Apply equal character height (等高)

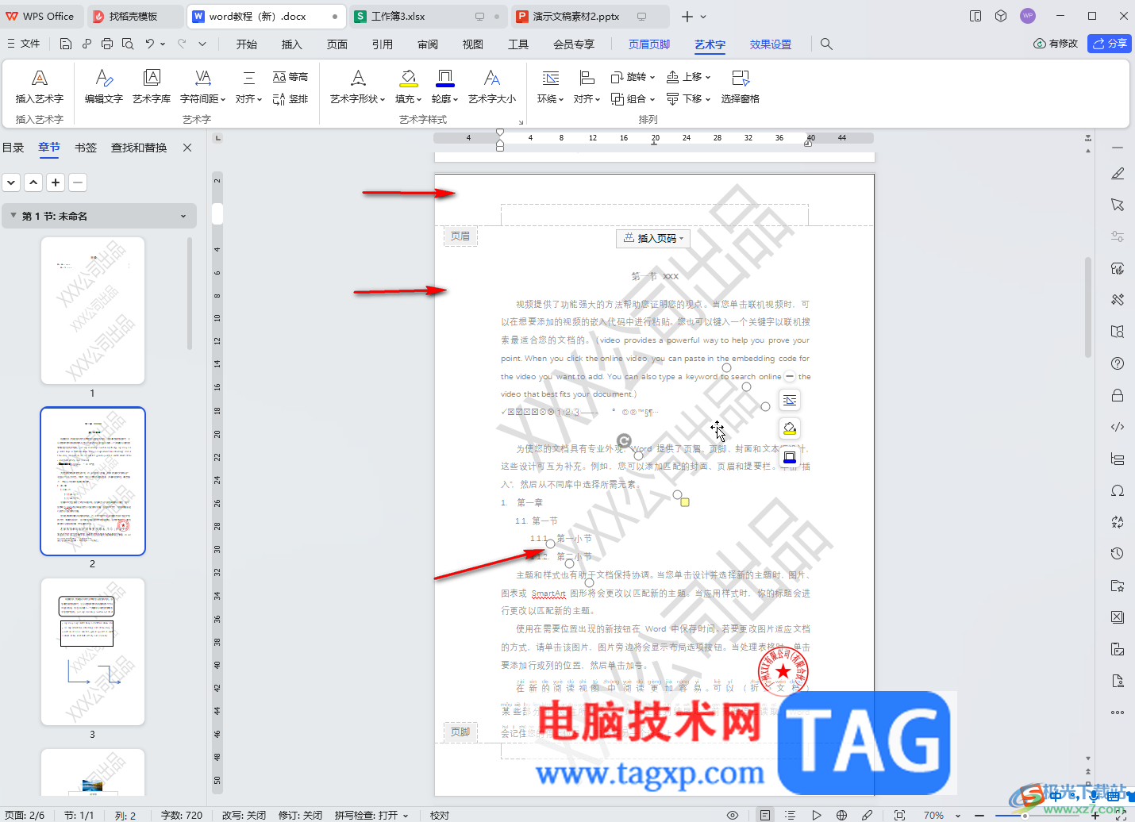tap(290, 77)
